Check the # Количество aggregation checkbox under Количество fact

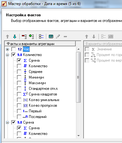coord(19,66)
